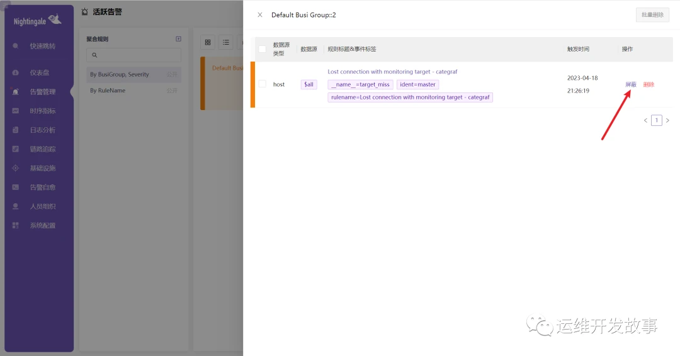Switch to card grid view icon
Screen dimensions: 680x356
208,42
